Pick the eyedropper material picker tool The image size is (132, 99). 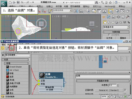click(x=7, y=48)
